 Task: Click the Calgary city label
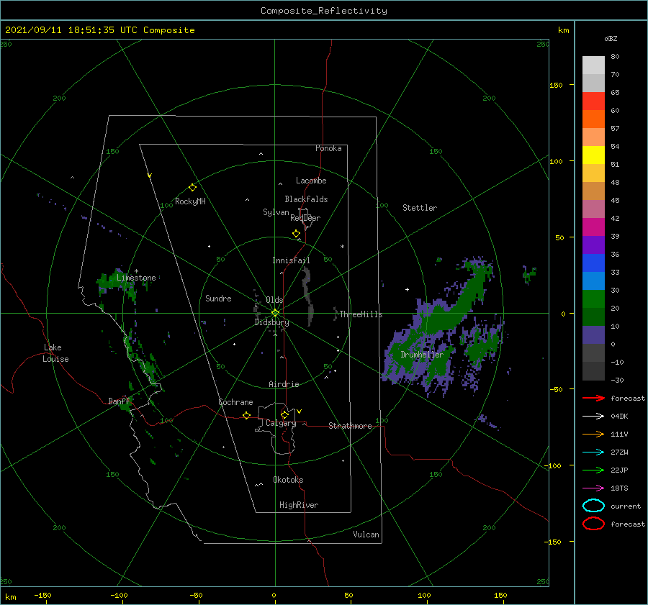point(281,423)
